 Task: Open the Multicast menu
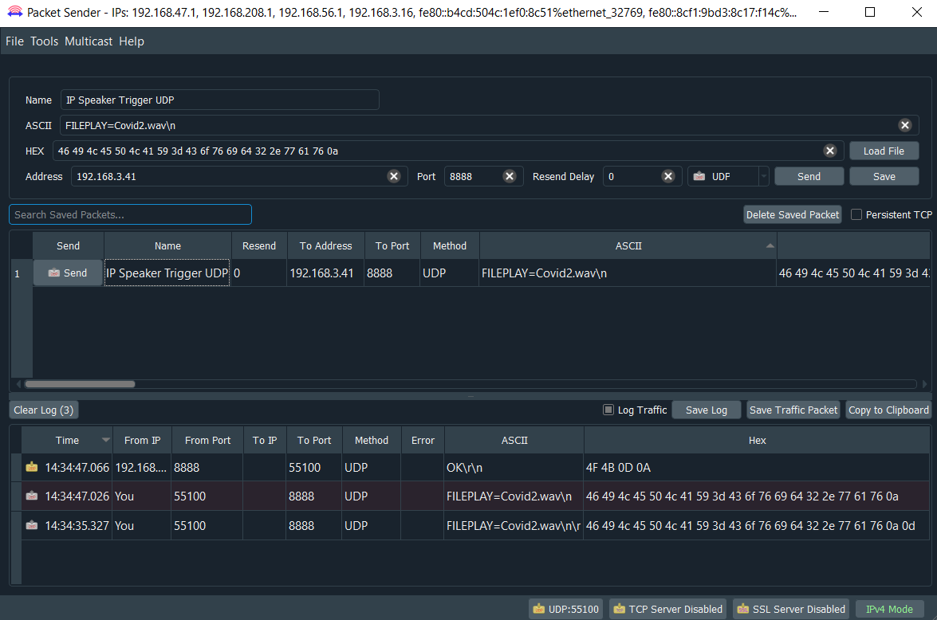(x=89, y=41)
